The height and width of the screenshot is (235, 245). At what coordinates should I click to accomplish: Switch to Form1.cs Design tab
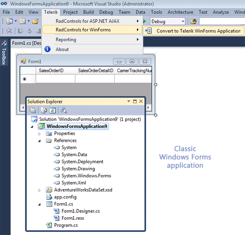[26, 43]
